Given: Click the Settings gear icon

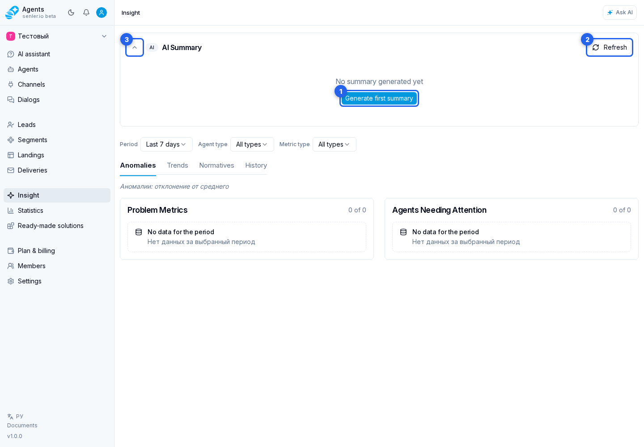Looking at the screenshot, I should [11, 281].
